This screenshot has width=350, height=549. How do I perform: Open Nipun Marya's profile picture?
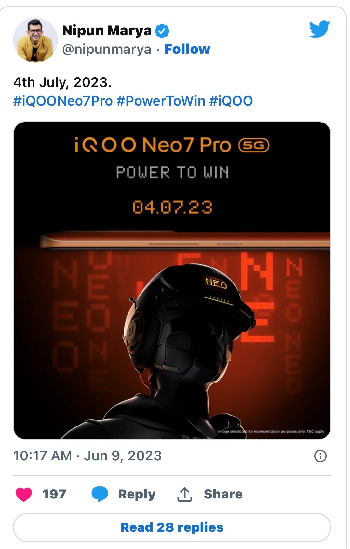[35, 40]
